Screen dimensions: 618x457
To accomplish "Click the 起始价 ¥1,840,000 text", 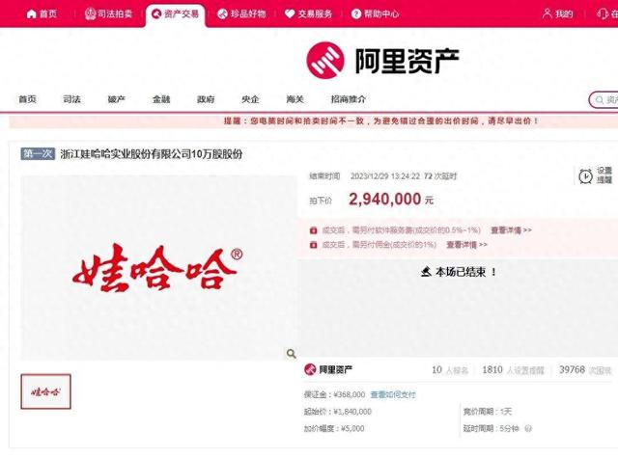I will tap(338, 412).
